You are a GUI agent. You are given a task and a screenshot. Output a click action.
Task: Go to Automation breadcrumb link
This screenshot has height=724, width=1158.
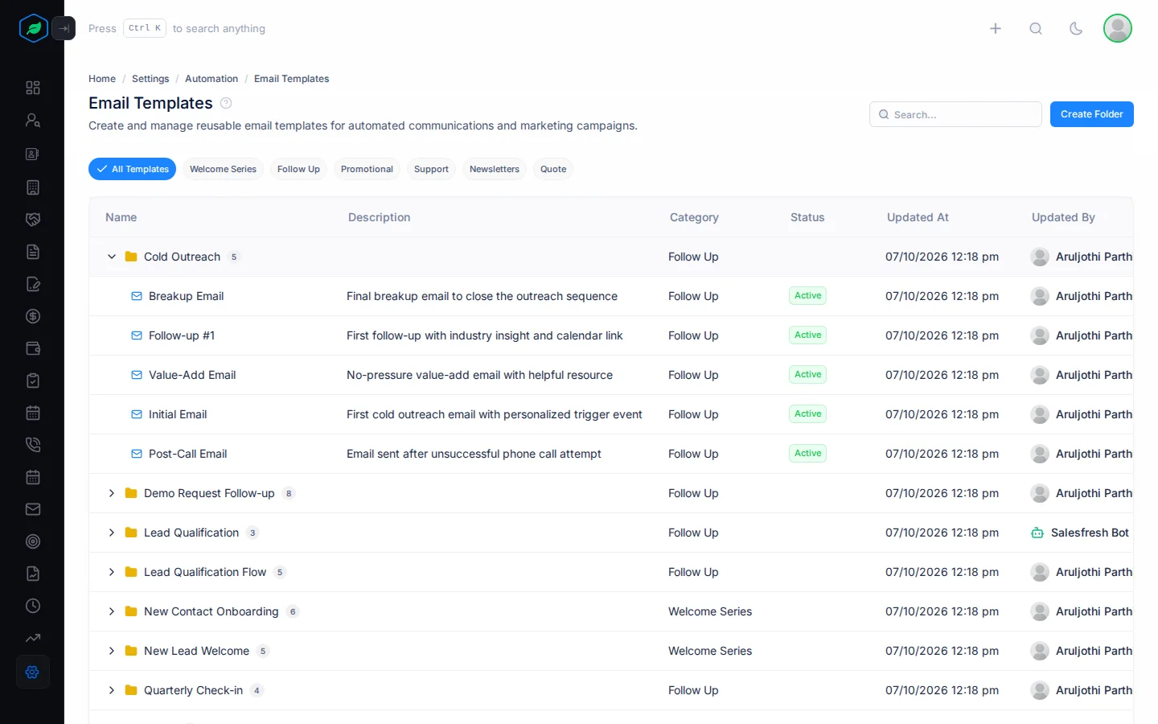pyautogui.click(x=211, y=79)
